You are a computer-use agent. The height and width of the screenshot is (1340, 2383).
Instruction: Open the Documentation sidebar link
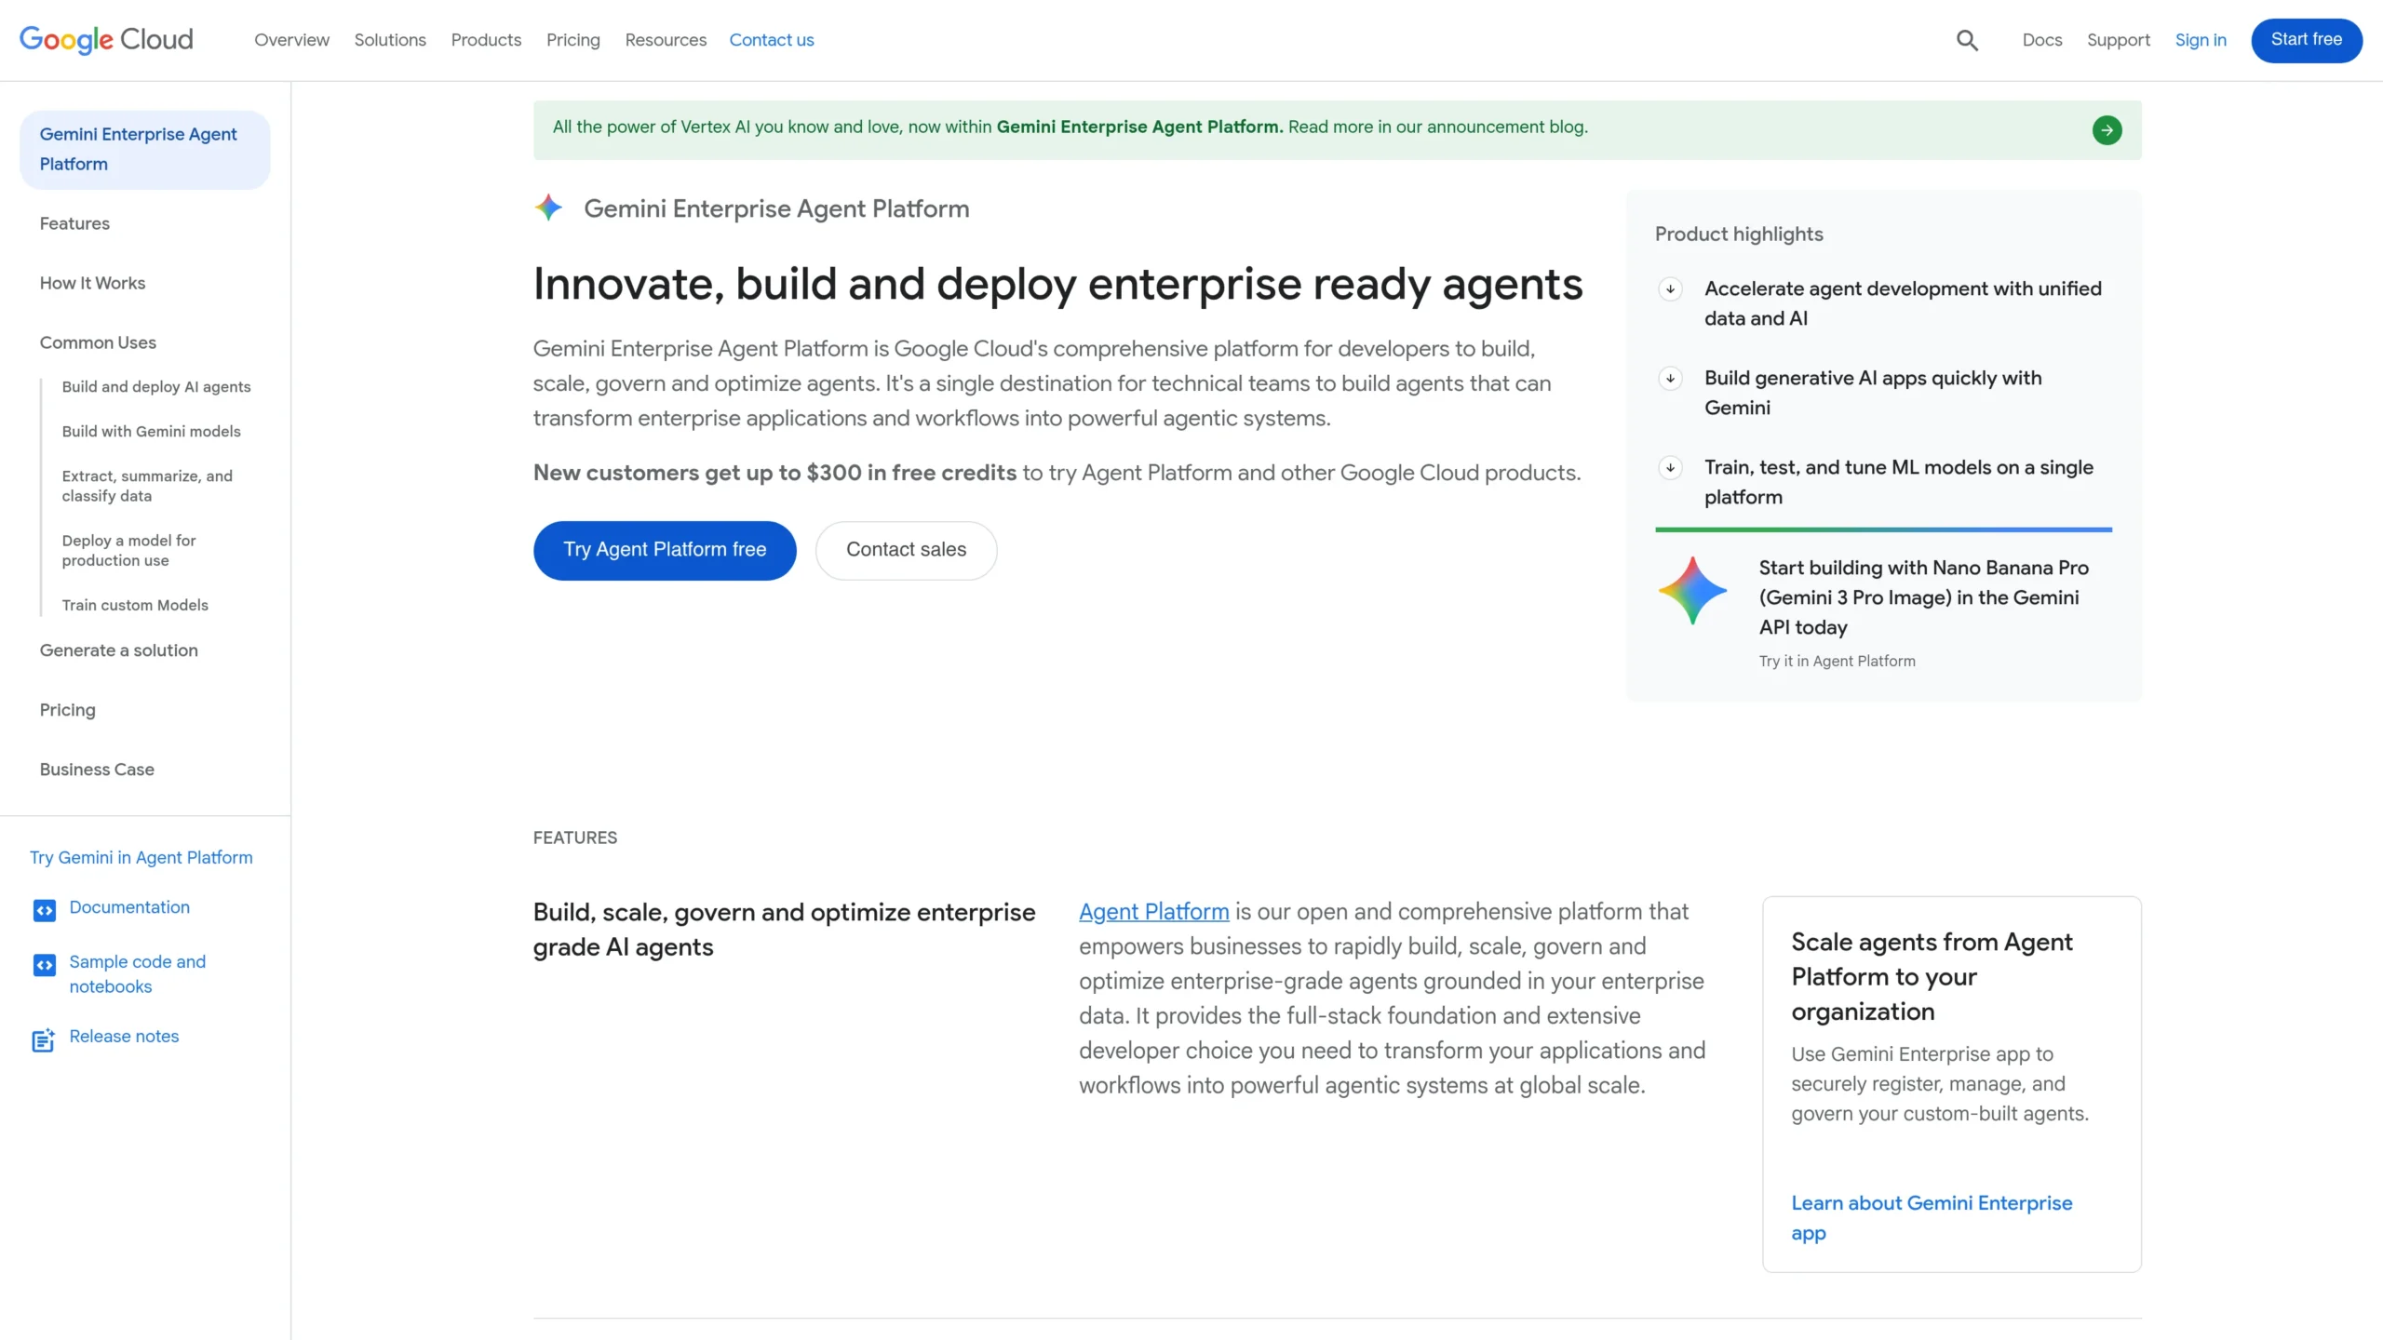[129, 907]
